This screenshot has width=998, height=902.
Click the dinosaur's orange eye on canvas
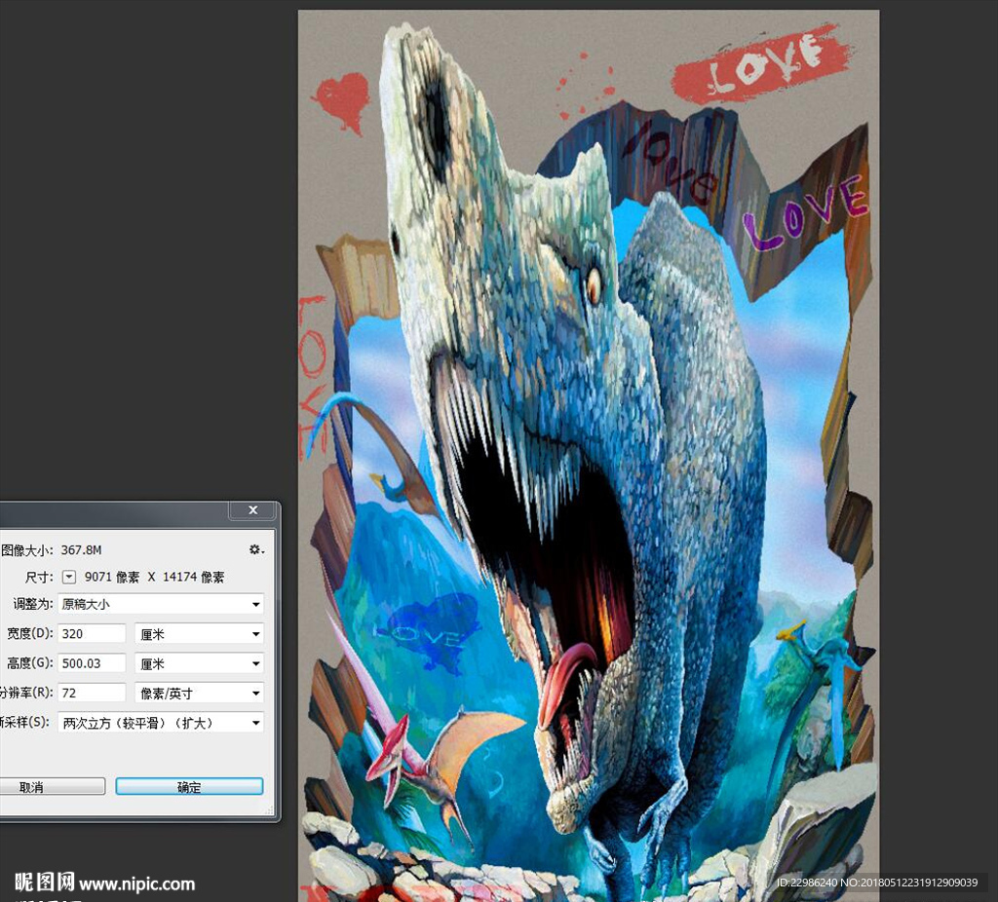[594, 285]
